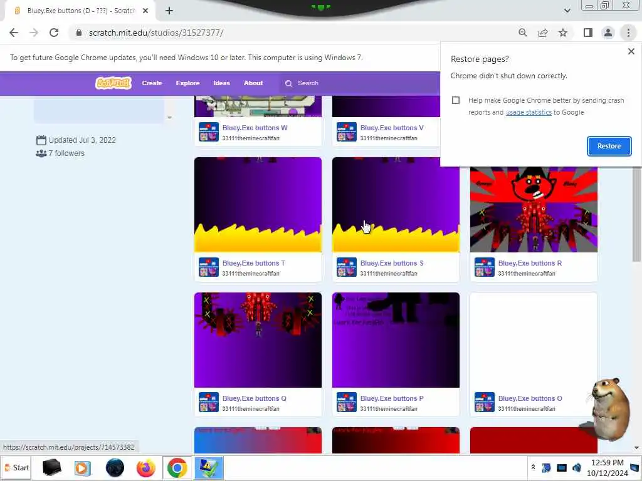This screenshot has width=642, height=481.
Task: Click author avatar on buttons P card
Action: coord(346,403)
